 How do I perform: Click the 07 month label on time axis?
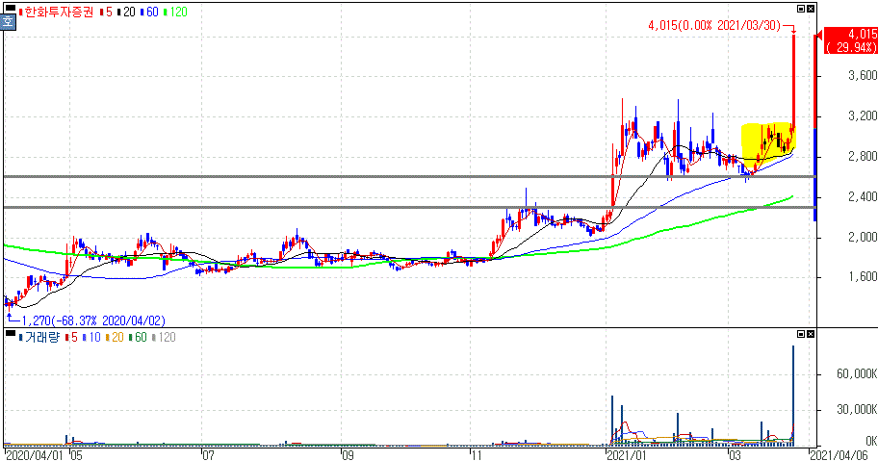208,455
